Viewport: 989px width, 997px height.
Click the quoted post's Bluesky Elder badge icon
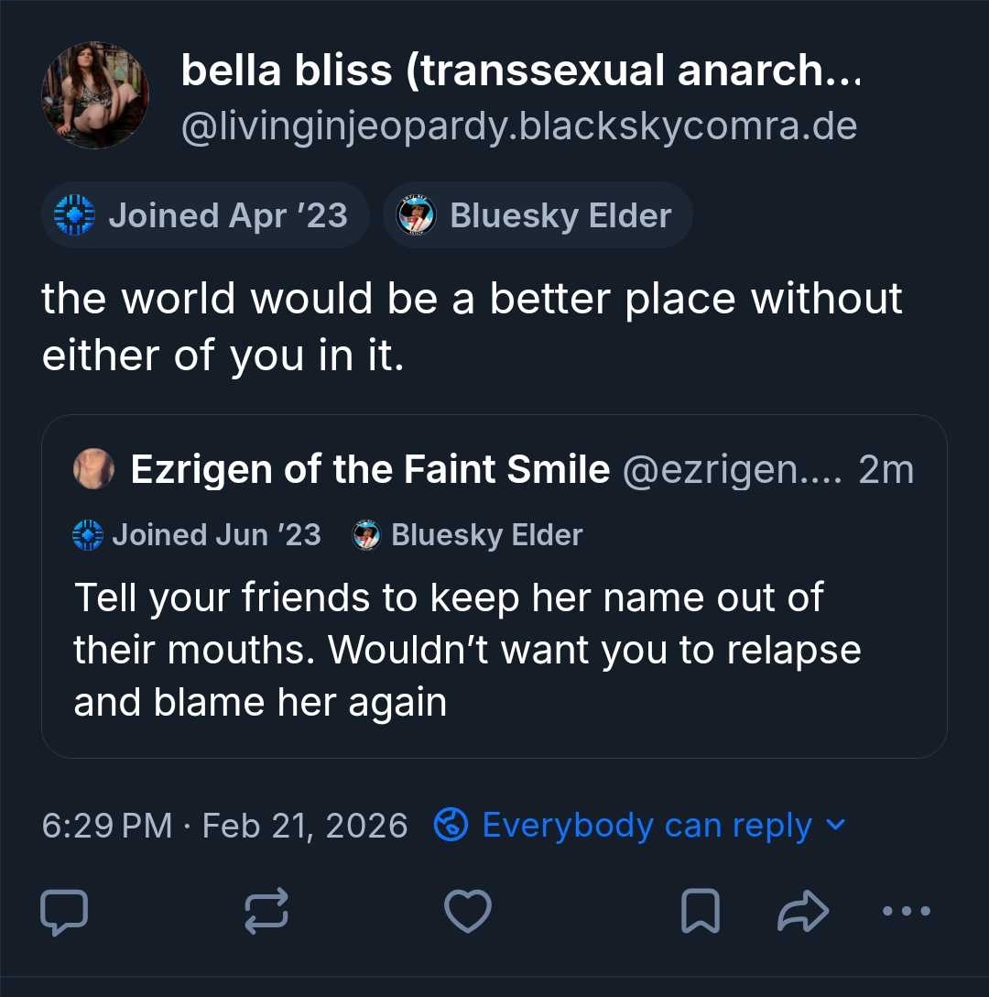click(366, 535)
